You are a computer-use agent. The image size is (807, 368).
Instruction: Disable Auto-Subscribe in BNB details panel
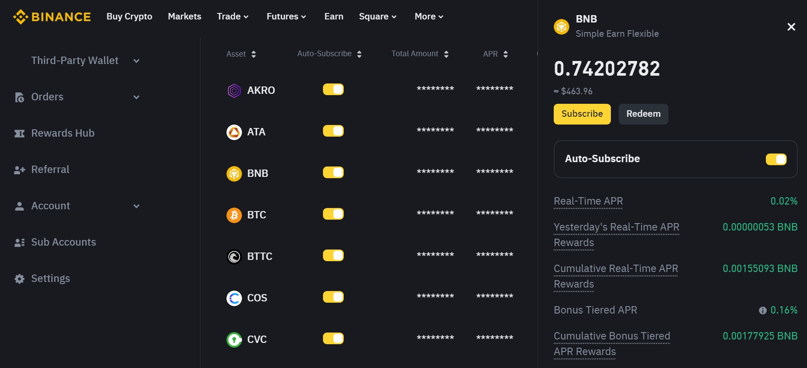coord(776,160)
